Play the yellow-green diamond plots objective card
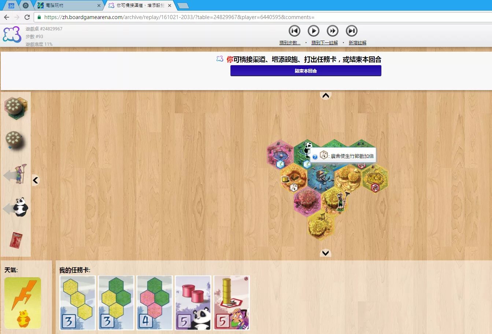Image resolution: width=492 pixels, height=334 pixels. click(x=116, y=303)
